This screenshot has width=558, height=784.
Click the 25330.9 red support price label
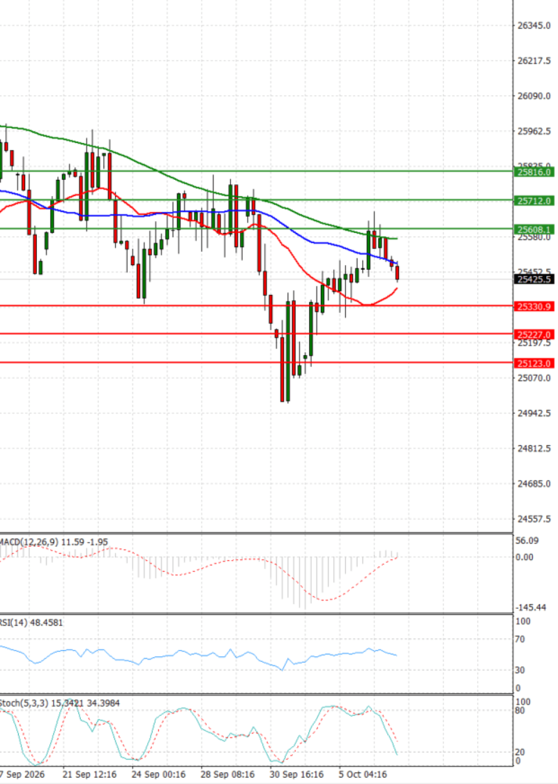[534, 307]
